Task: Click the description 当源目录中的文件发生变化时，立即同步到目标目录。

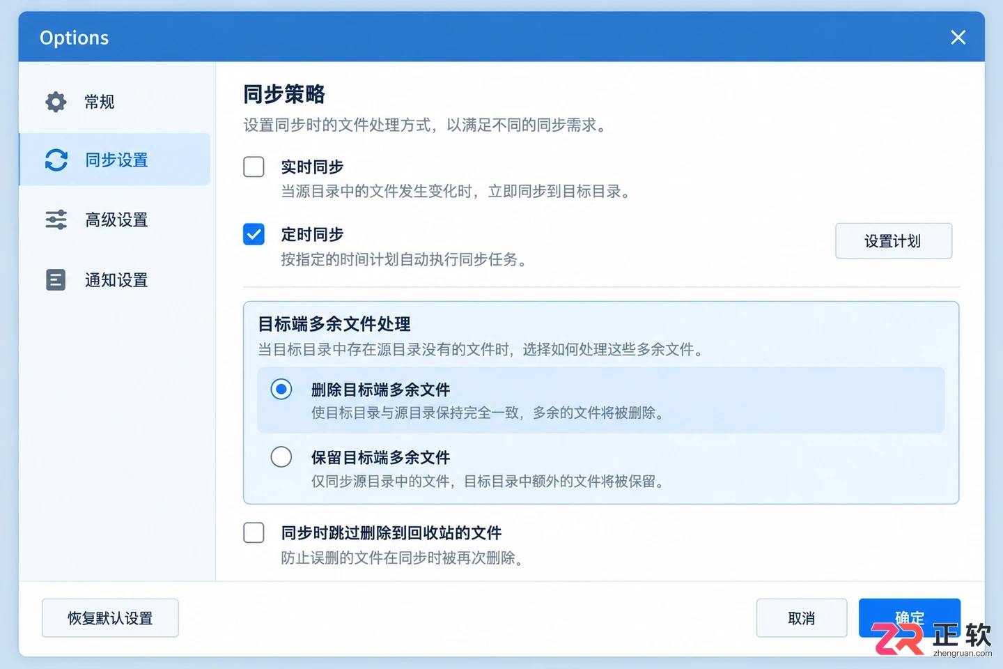Action: pyautogui.click(x=458, y=192)
